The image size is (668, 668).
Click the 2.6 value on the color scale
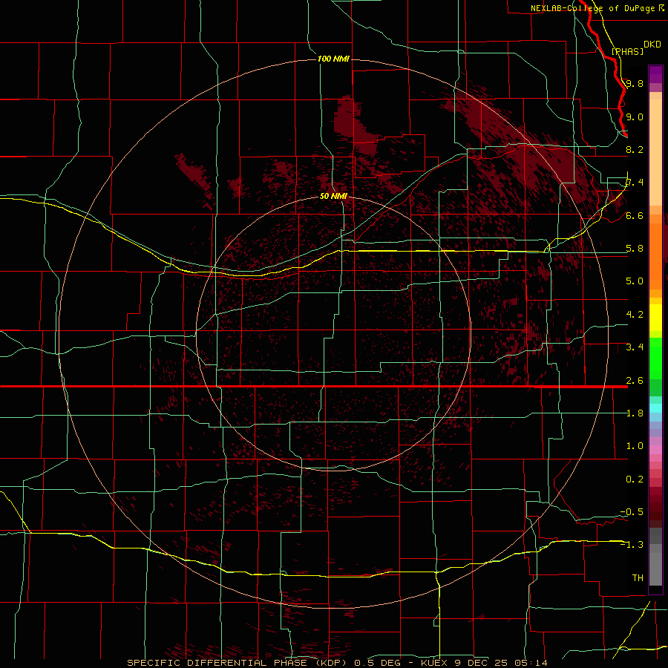635,381
